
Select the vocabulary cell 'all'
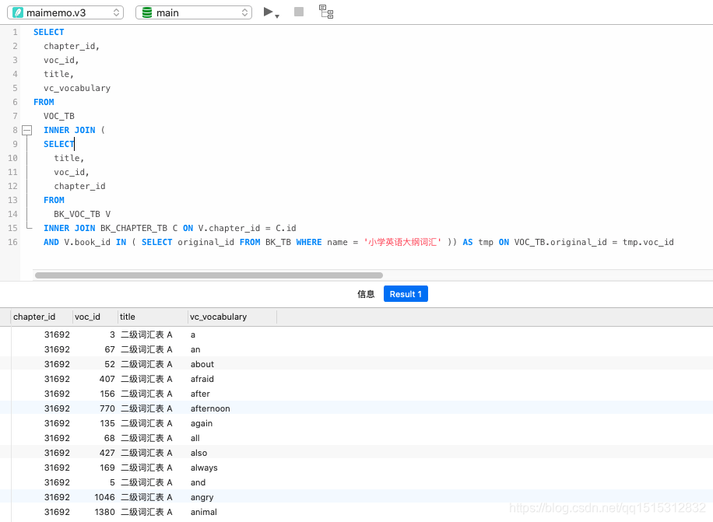(x=195, y=438)
